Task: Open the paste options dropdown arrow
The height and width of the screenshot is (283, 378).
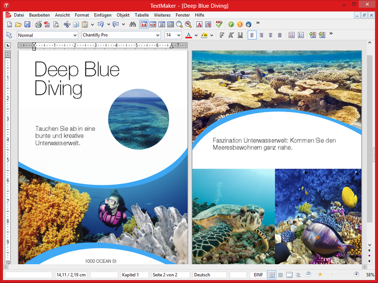Action: (x=92, y=24)
